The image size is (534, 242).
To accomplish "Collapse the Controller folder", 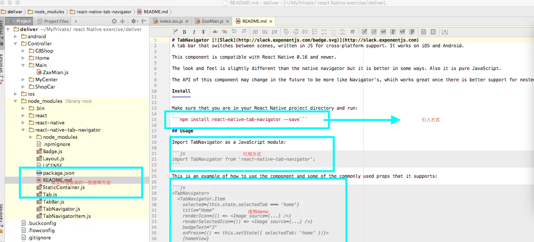I will click(x=16, y=44).
